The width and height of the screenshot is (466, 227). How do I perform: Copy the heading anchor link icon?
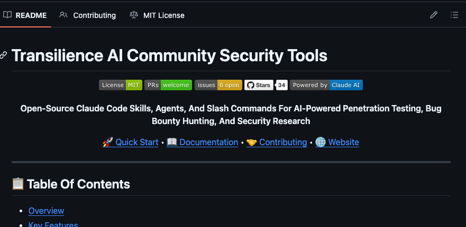3,55
